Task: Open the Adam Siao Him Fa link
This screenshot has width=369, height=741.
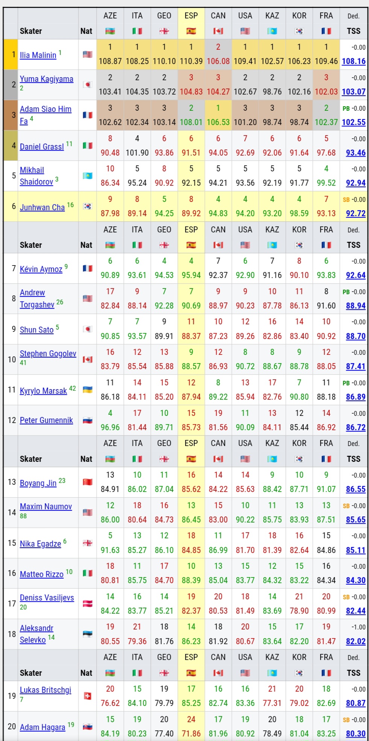Action: (45, 110)
